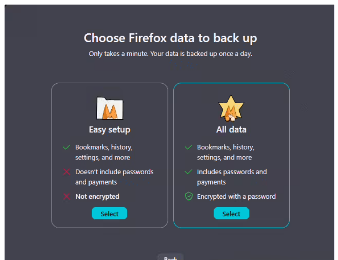338x260 pixels.
Task: Click Doesn't include passwords and payments text
Action: click(114, 177)
